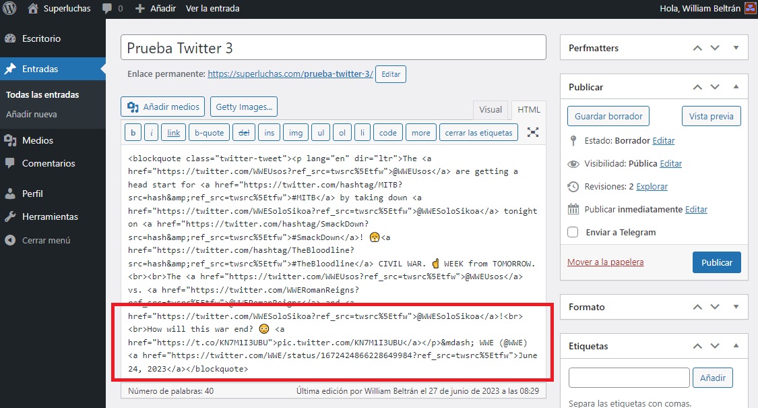
Task: Insert b-quote blockquote tag
Action: tap(210, 133)
